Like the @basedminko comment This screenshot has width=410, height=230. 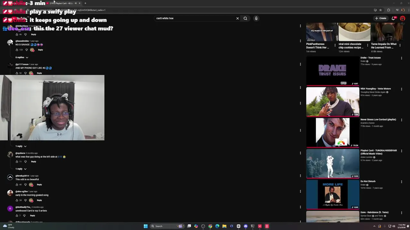(x=17, y=50)
